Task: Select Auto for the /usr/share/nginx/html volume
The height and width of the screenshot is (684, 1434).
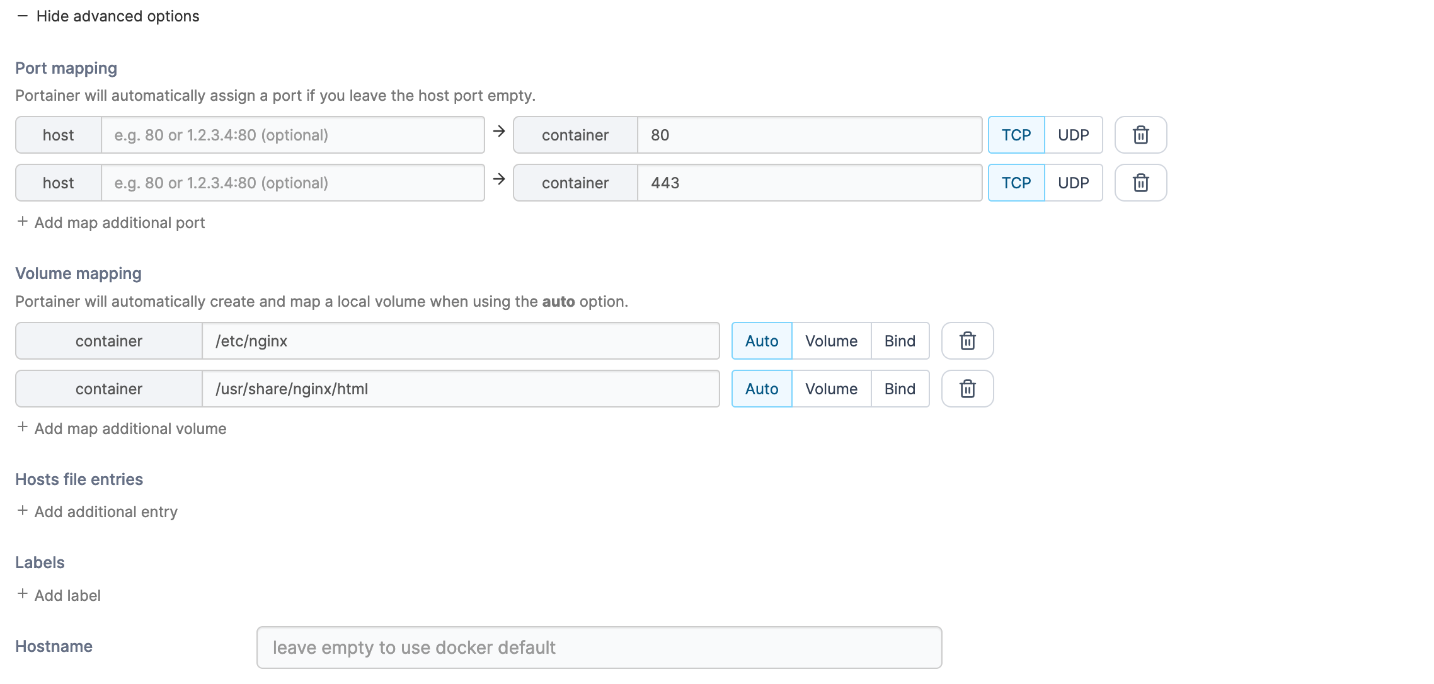Action: 761,389
